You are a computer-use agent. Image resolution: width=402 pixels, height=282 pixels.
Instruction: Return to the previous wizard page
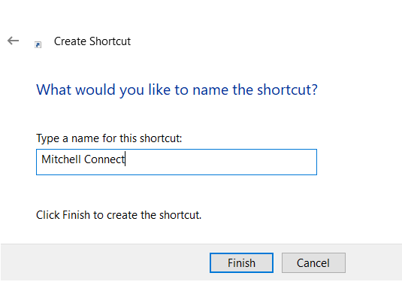pyautogui.click(x=13, y=41)
